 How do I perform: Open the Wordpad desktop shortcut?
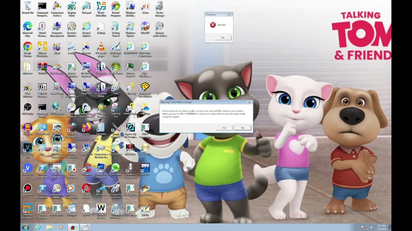(x=72, y=210)
